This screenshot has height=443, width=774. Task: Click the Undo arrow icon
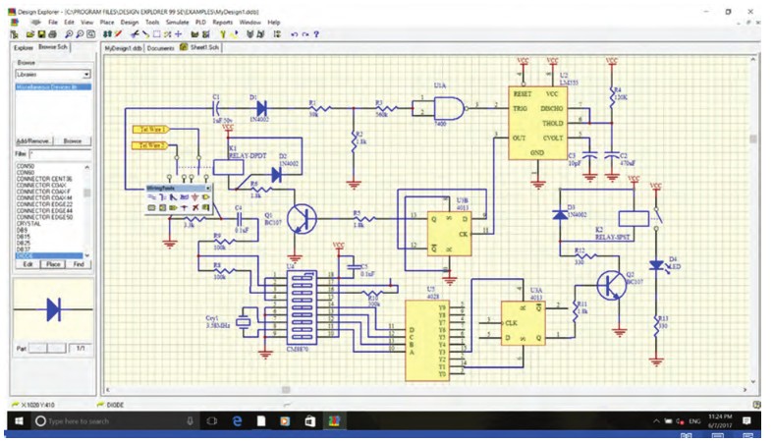[x=295, y=34]
